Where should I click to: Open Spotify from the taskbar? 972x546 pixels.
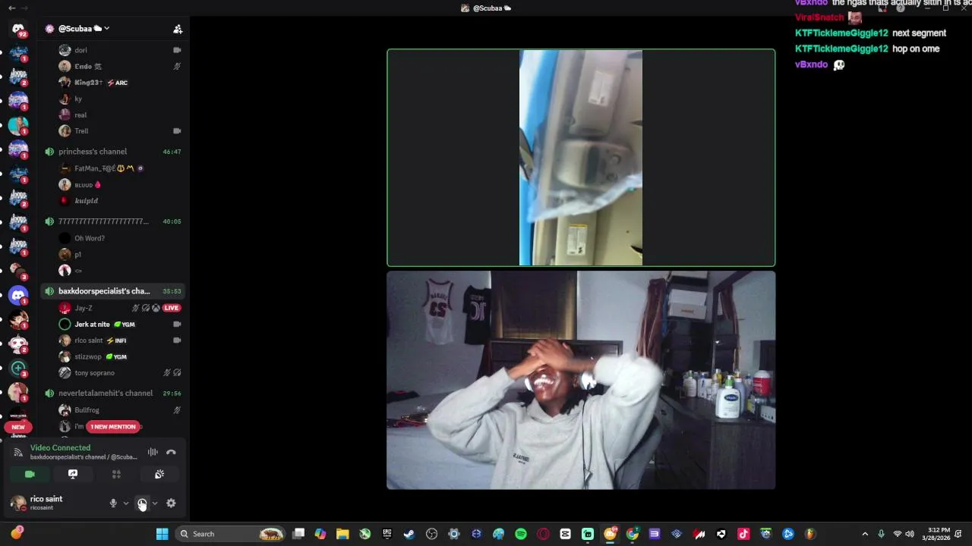point(521,534)
